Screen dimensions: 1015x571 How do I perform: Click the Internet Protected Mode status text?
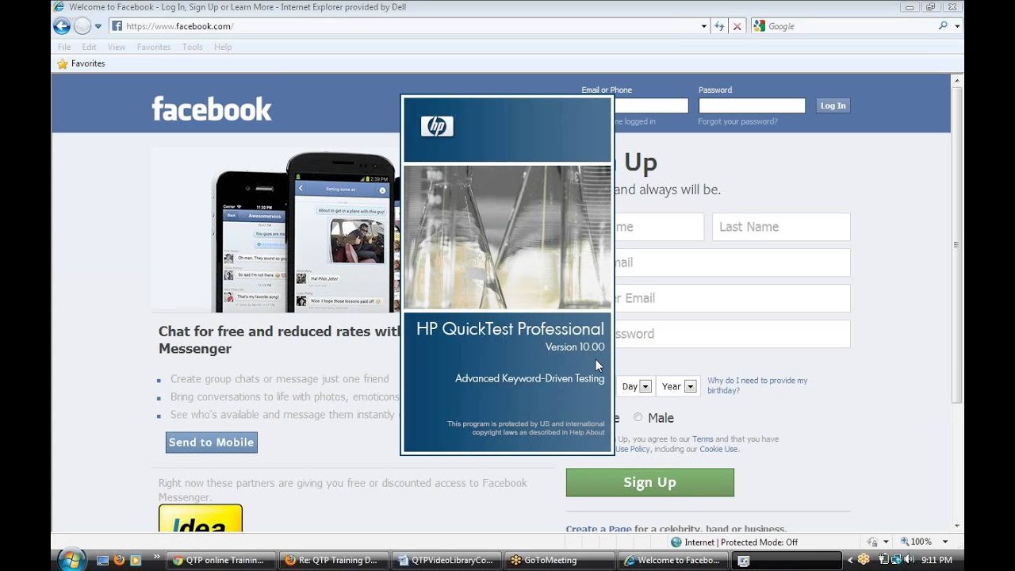(x=734, y=542)
